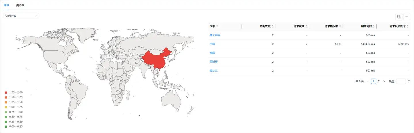Viewport: 414px width, 133px height.
Task: Go to next page with right chevron
Action: 384,81
